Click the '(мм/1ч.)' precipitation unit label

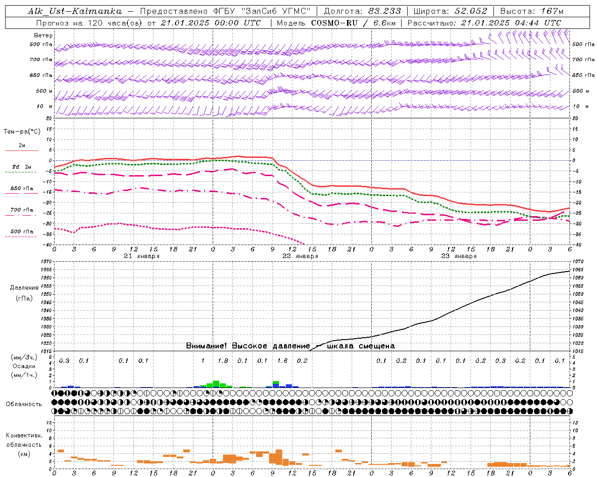[x=24, y=375]
